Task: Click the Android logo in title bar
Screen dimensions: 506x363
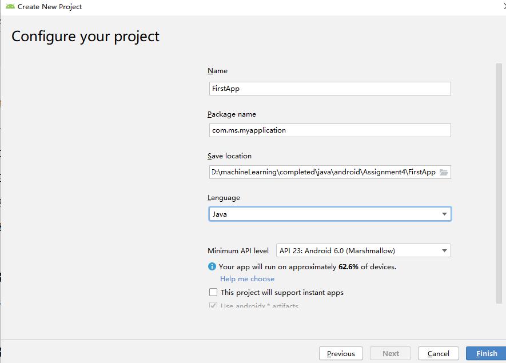Action: point(10,7)
